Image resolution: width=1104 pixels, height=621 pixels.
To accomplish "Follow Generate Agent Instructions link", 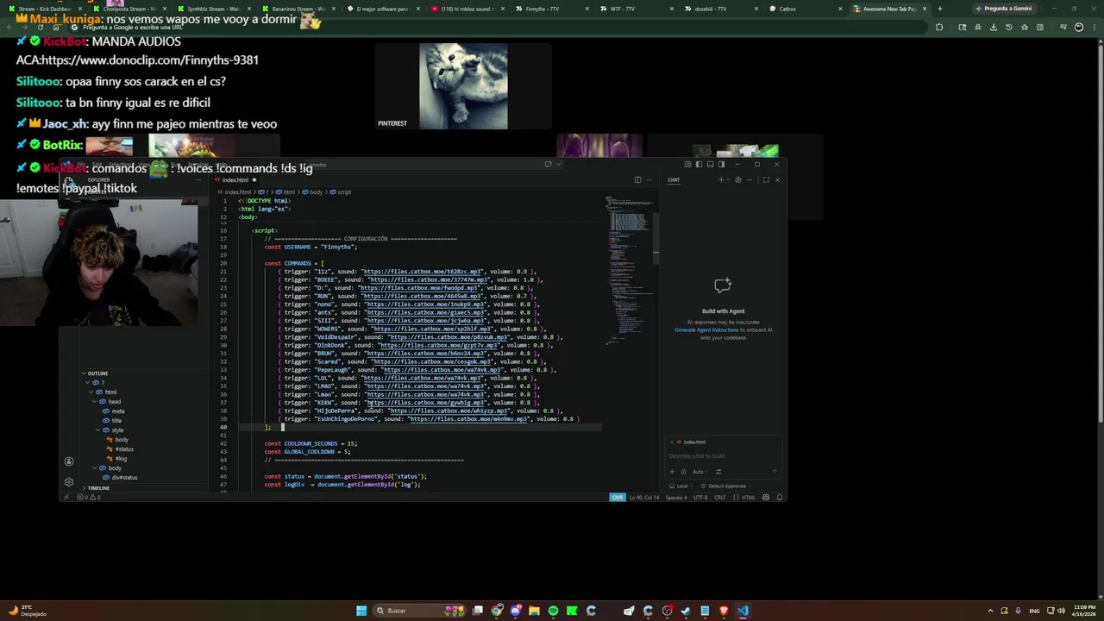I will tap(706, 330).
